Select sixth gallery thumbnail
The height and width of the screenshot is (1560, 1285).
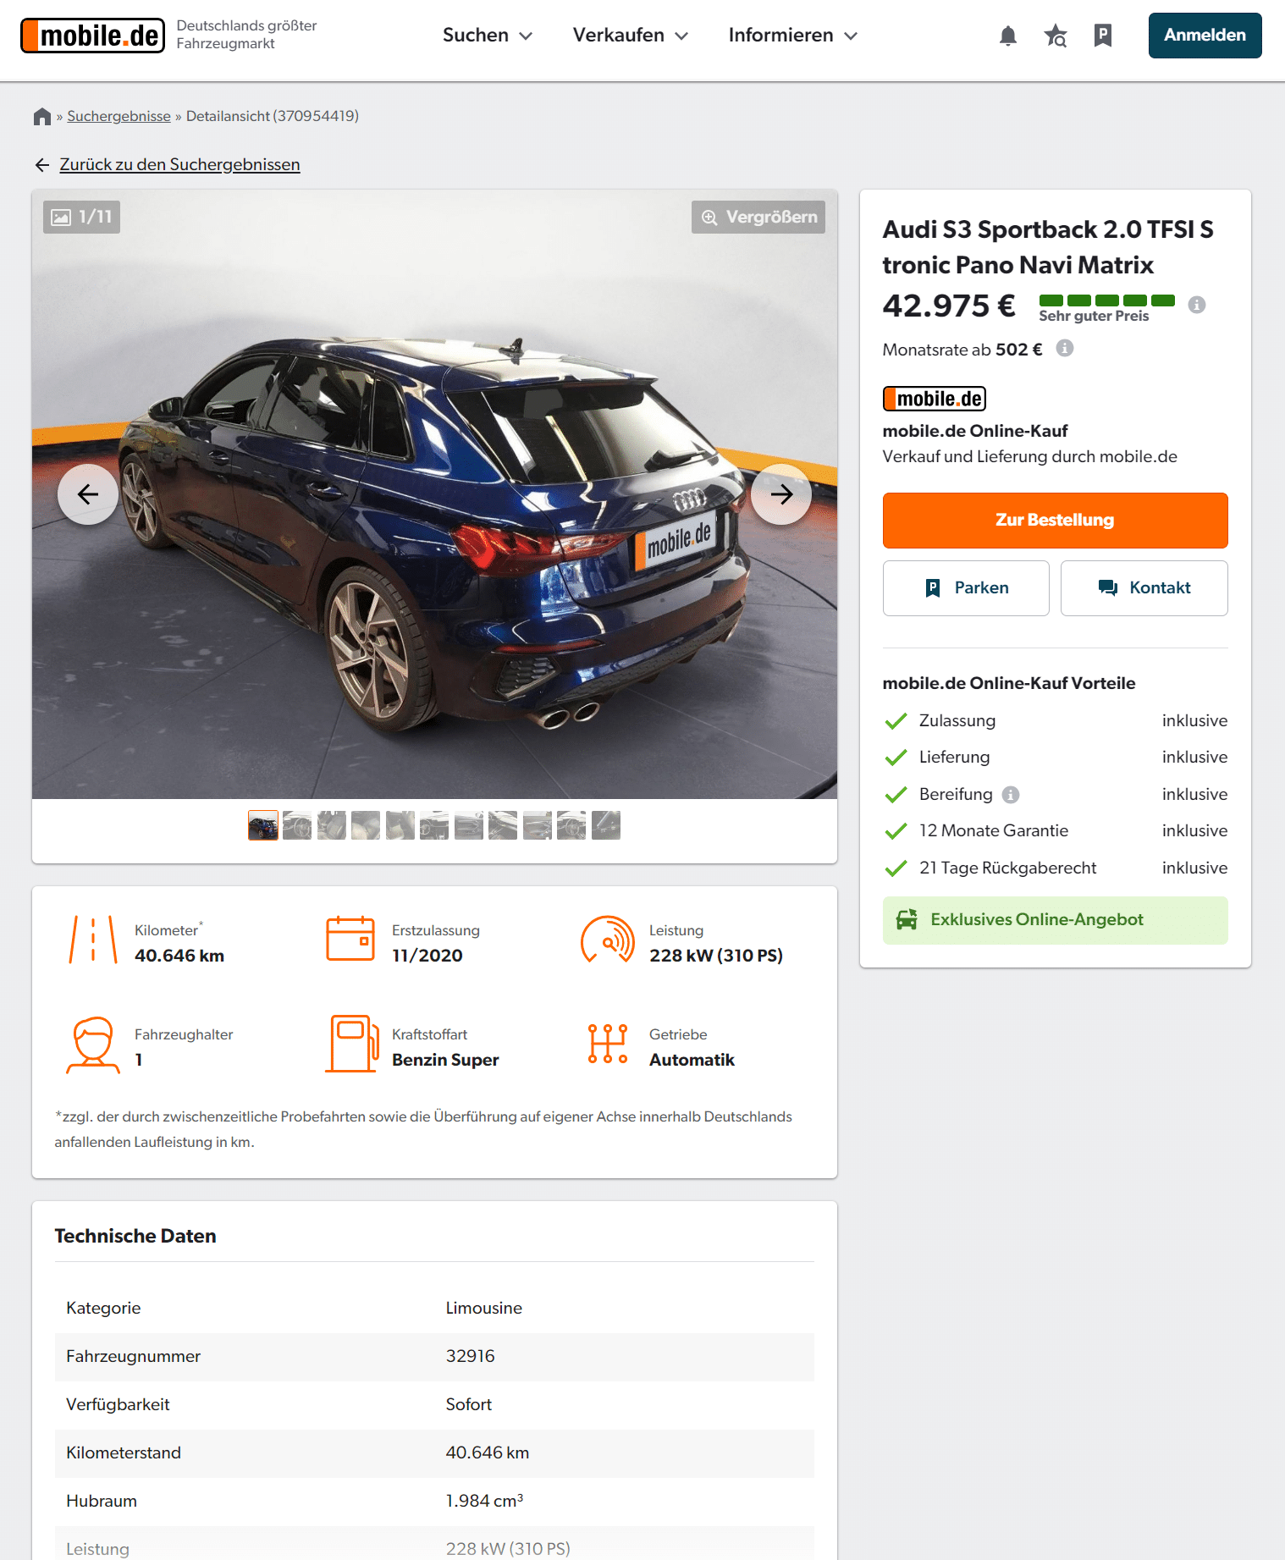[434, 825]
